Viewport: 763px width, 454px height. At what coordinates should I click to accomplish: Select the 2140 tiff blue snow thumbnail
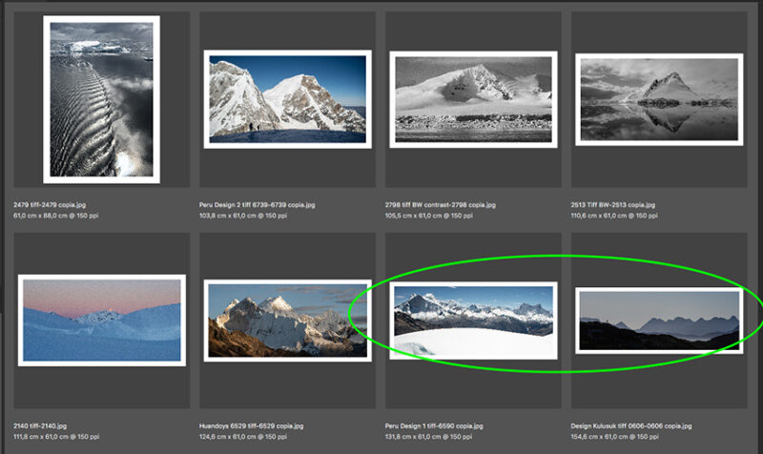point(101,320)
